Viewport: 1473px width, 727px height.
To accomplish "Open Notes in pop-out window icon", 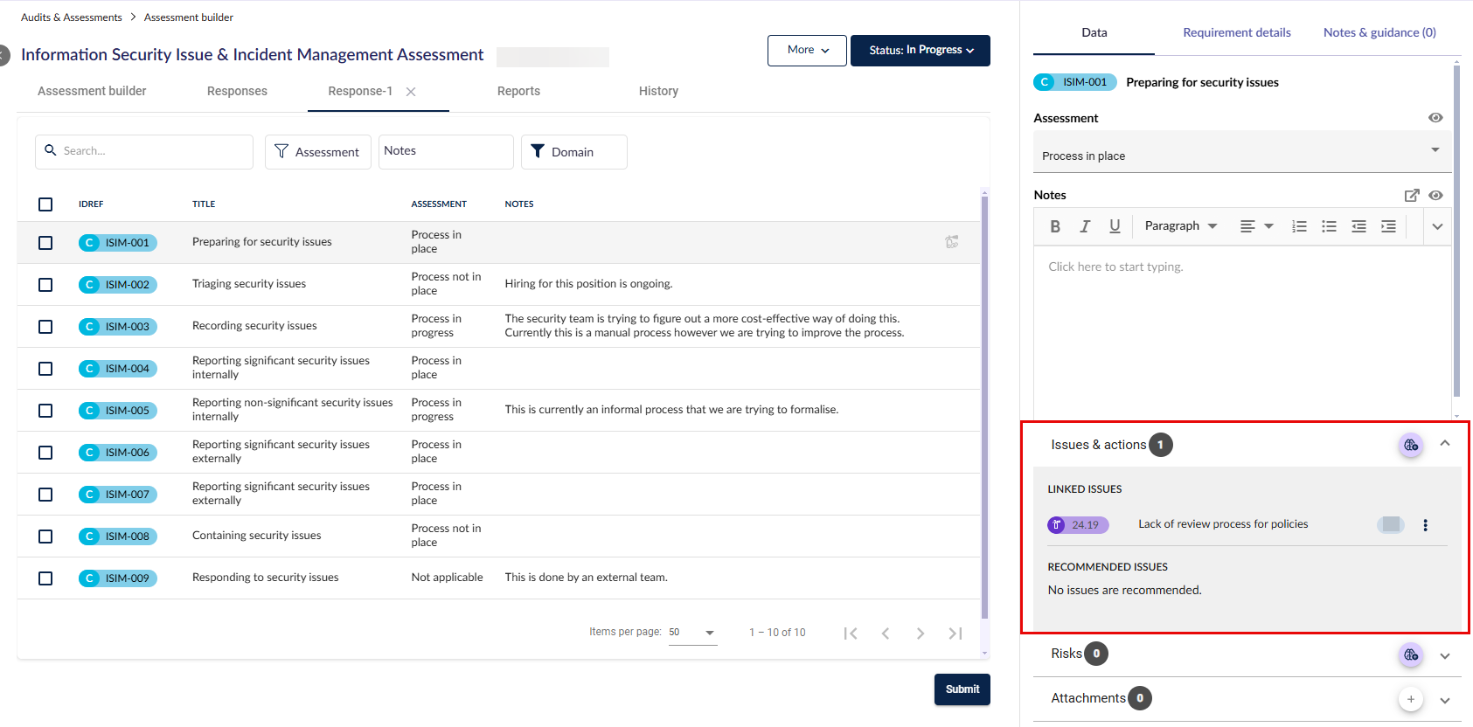I will (1412, 196).
